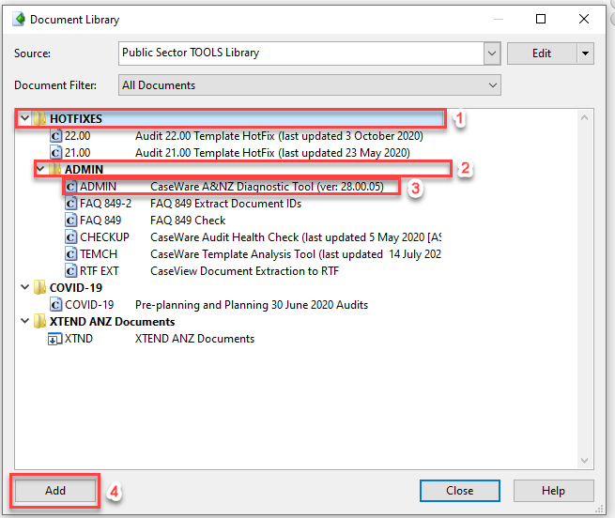Click the download icon beside XTND

tap(54, 339)
